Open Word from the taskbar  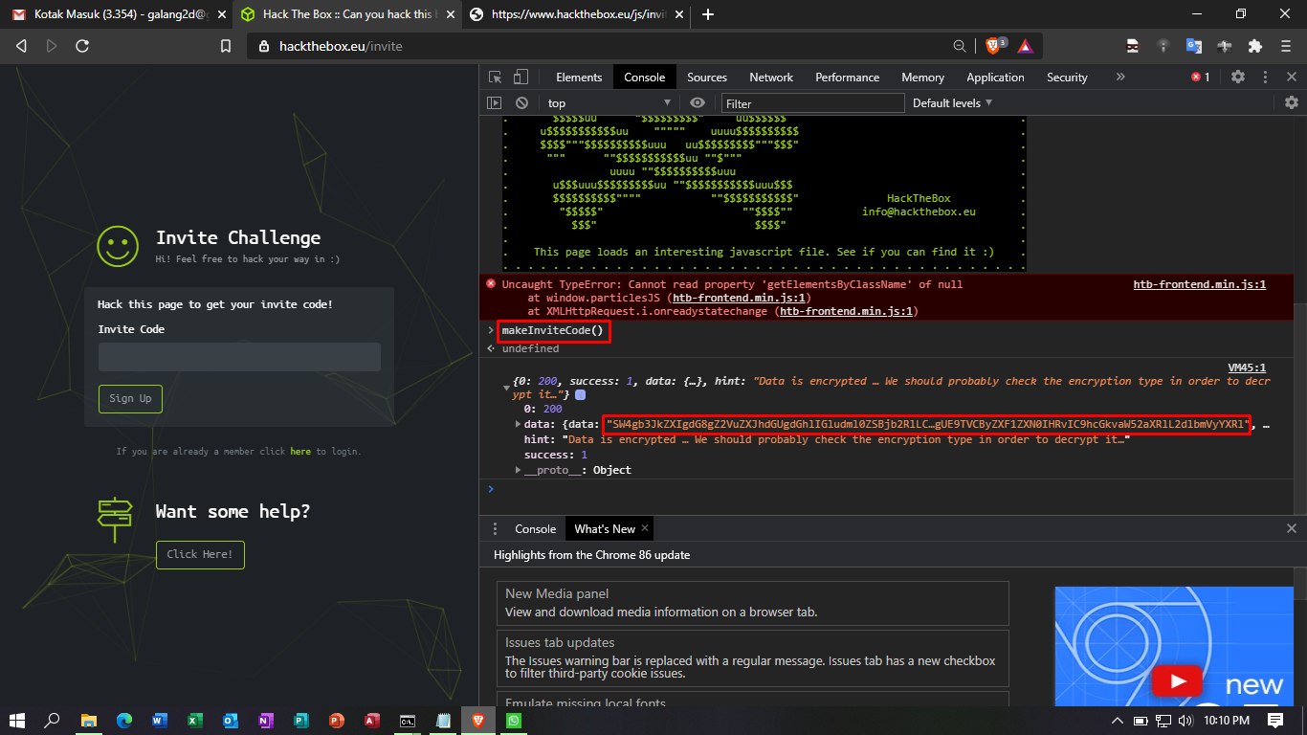[x=158, y=721]
